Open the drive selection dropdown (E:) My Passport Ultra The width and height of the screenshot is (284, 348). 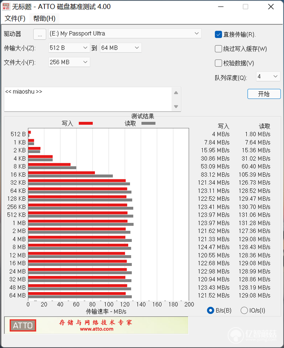coord(125,34)
